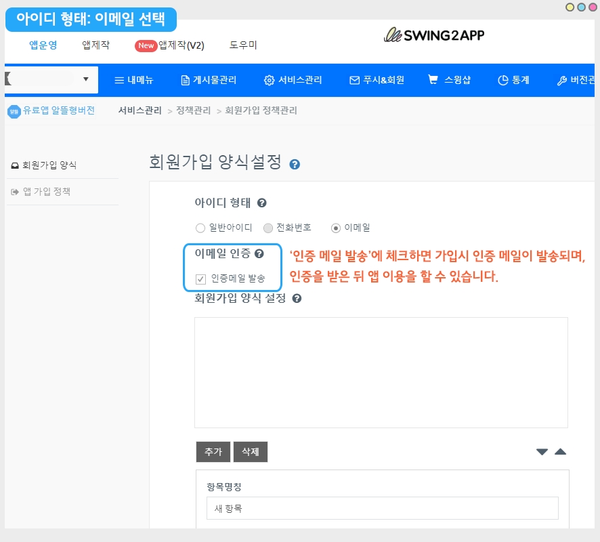Image resolution: width=600 pixels, height=542 pixels.
Task: Move item down with down arrow
Action: [x=542, y=452]
